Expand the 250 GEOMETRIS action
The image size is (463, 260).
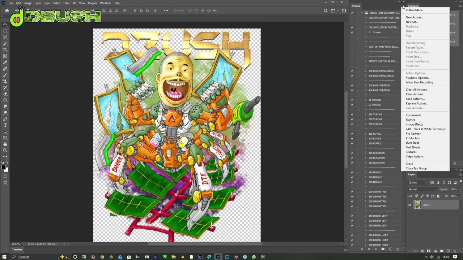pyautogui.click(x=366, y=206)
